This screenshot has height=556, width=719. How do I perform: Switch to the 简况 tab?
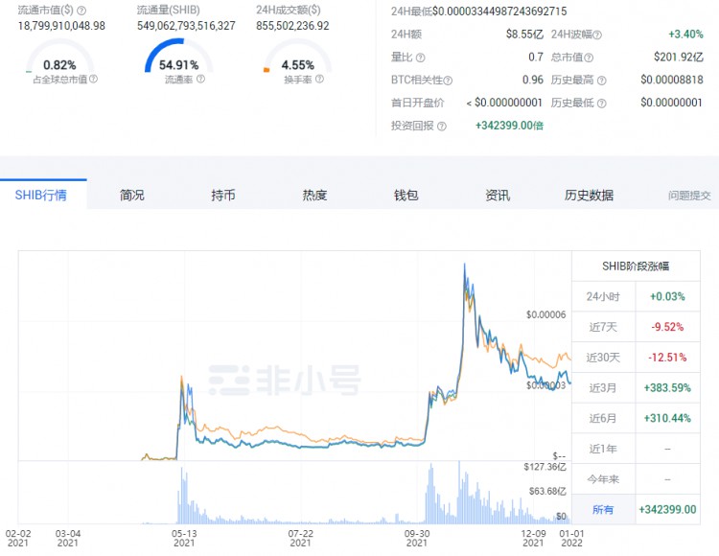(x=132, y=195)
